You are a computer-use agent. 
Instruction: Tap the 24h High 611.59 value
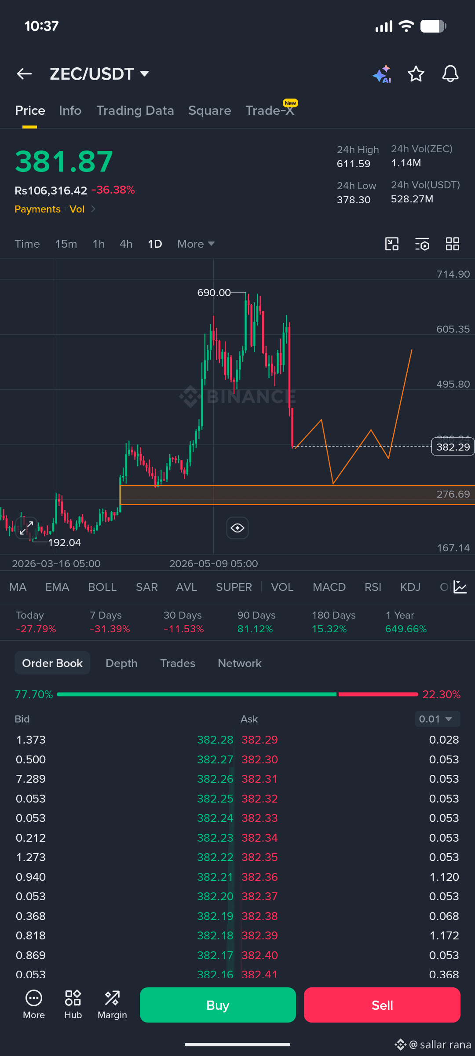pos(354,164)
